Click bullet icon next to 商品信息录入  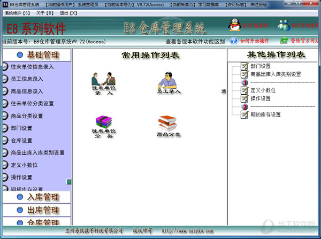click(5, 91)
